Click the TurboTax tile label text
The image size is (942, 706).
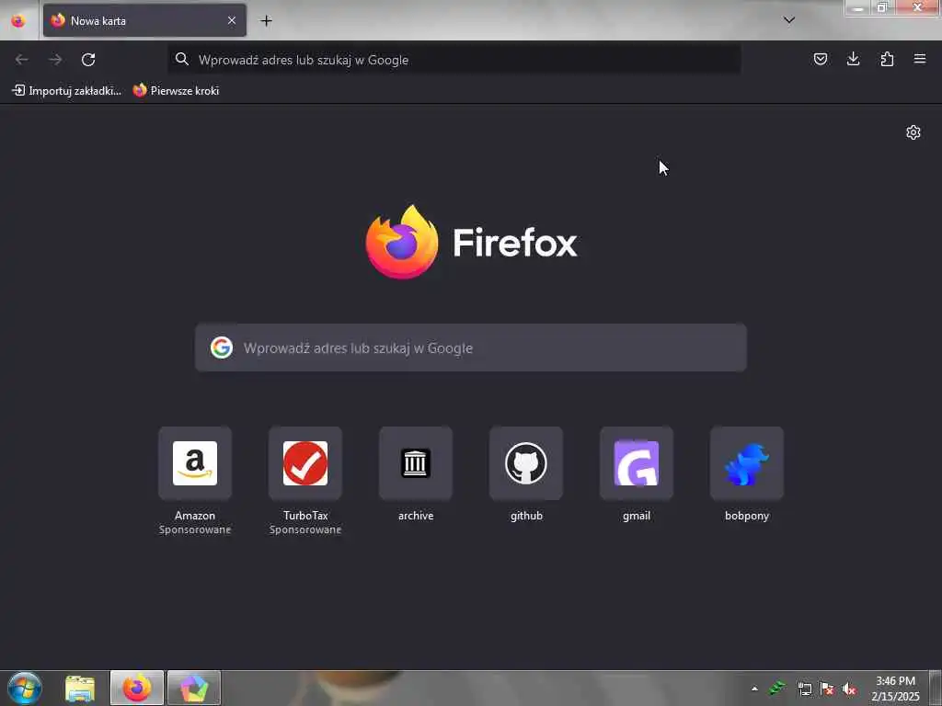coord(305,516)
